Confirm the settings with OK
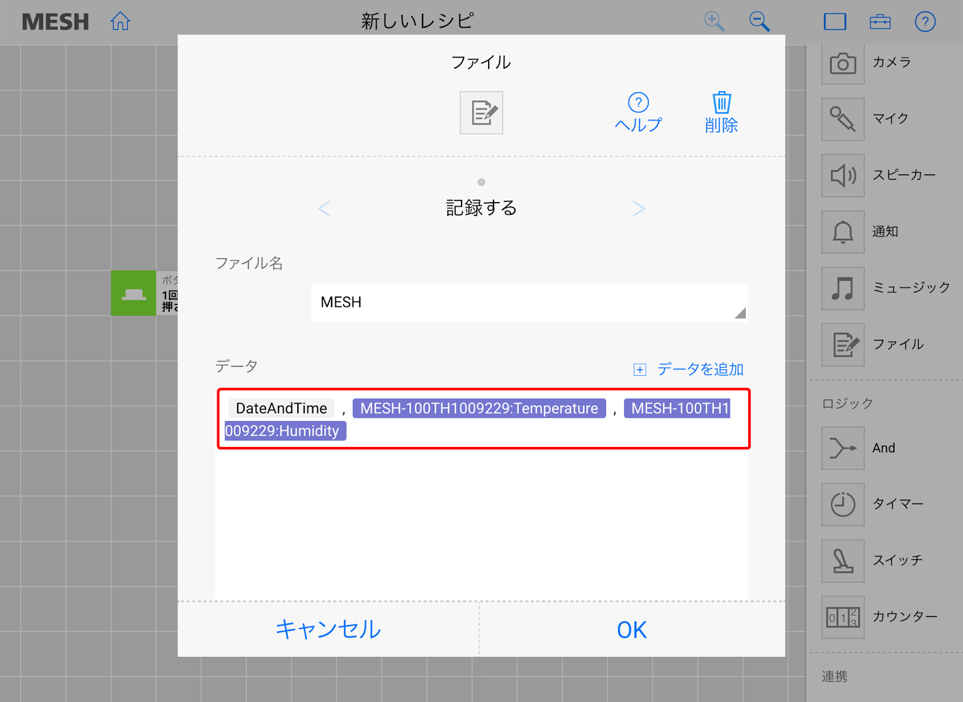The image size is (963, 702). 632,630
